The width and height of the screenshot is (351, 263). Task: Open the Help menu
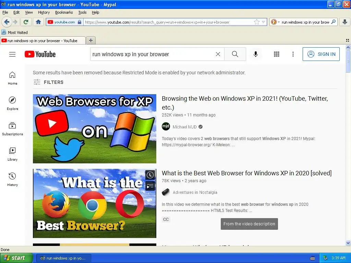click(95, 12)
